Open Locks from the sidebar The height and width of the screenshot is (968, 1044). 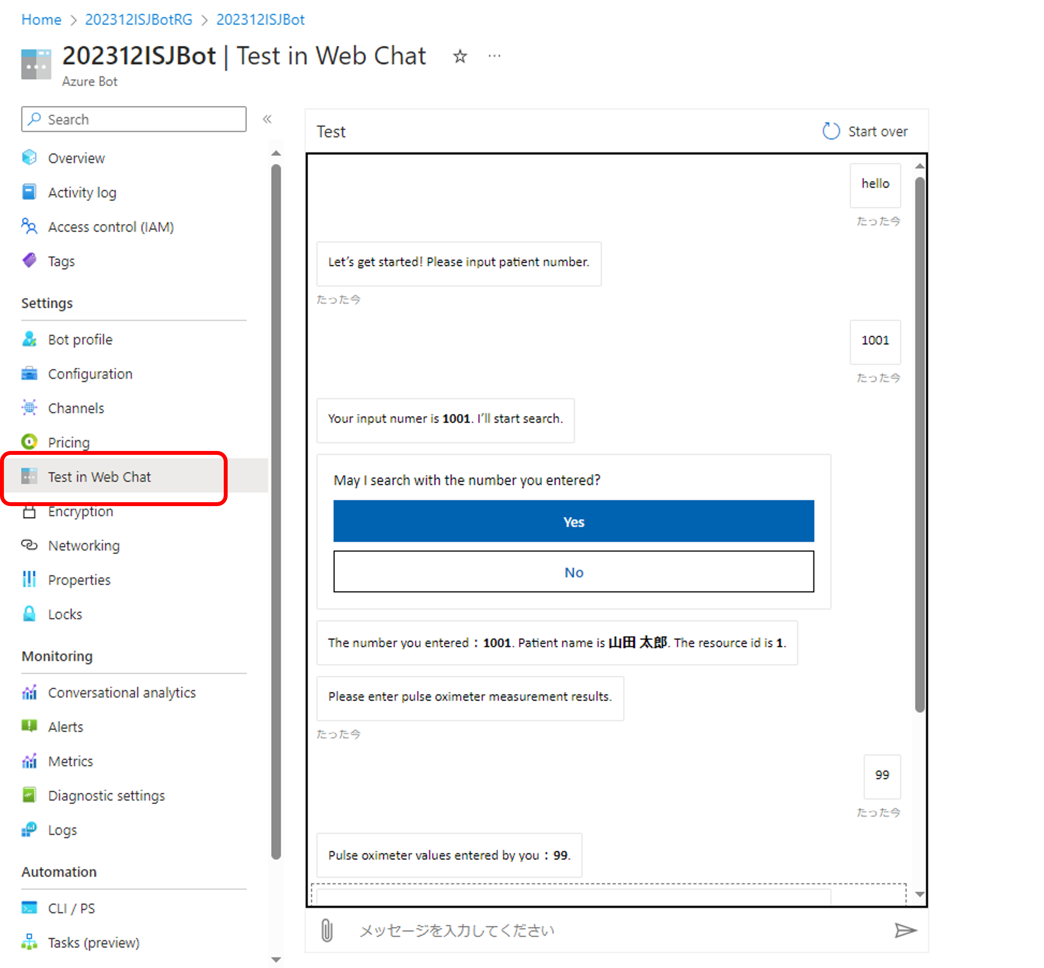click(65, 614)
